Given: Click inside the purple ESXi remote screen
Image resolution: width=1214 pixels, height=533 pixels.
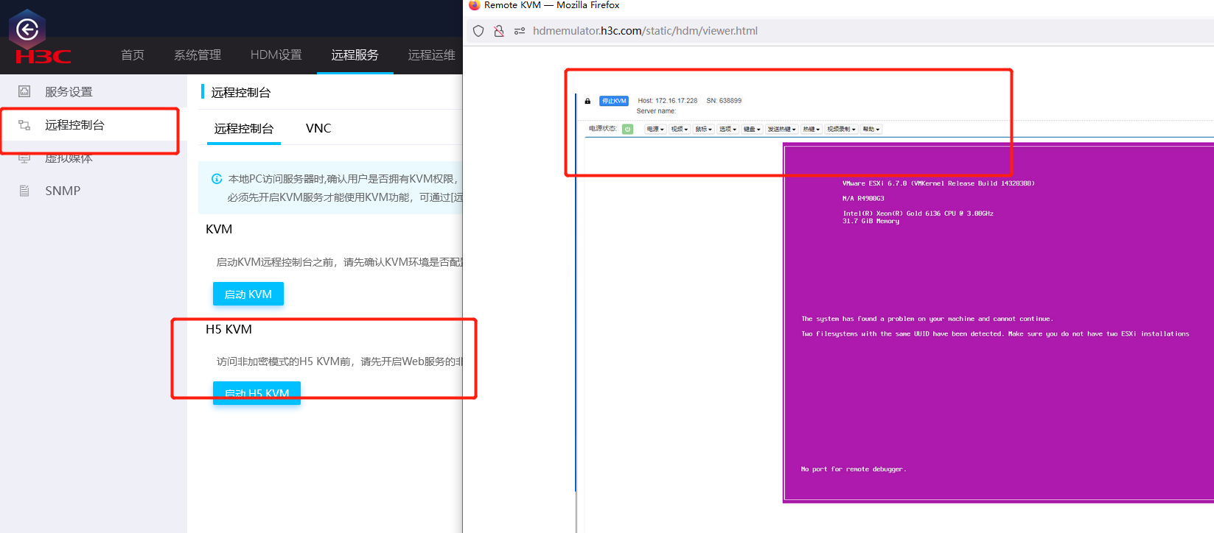Looking at the screenshot, I should [x=999, y=322].
